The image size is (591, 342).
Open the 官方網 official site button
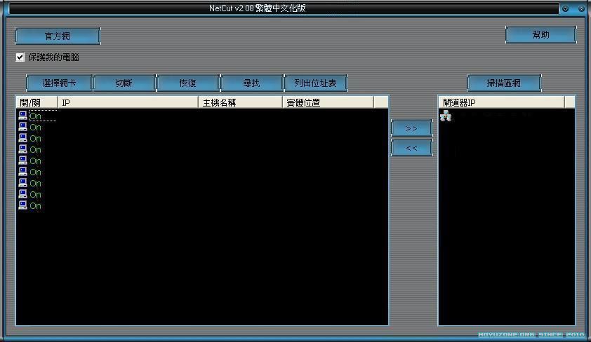(x=58, y=36)
